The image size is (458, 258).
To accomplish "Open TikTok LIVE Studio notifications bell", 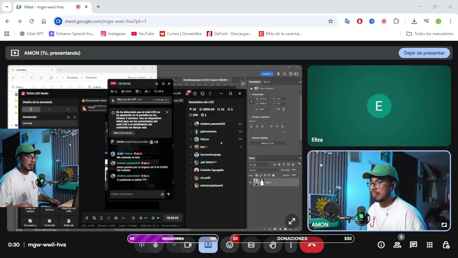I will 187,94.
